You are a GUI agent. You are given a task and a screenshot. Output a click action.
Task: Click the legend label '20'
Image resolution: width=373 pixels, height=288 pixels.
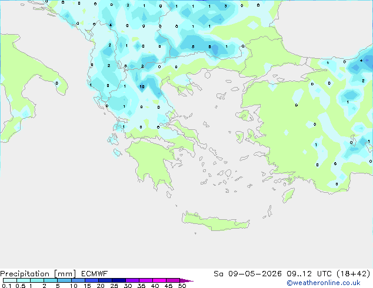tap(101, 286)
